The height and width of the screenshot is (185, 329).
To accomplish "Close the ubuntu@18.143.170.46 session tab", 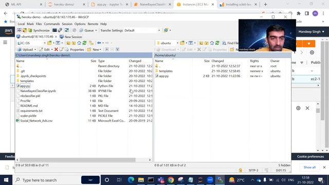I will [56, 36].
